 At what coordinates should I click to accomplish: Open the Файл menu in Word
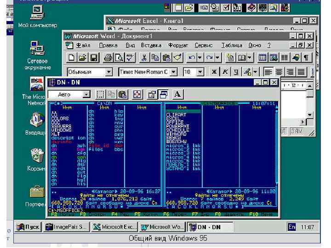pyautogui.click(x=83, y=45)
